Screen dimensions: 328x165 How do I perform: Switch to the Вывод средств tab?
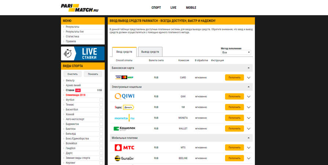coord(150,52)
